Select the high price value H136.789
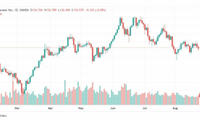Viewport: 200px width, 120px height. (x=50, y=10)
